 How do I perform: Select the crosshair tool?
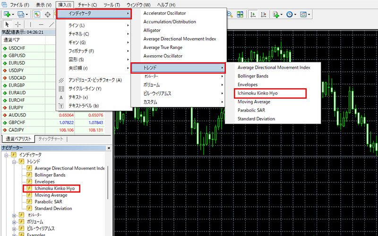(18, 24)
